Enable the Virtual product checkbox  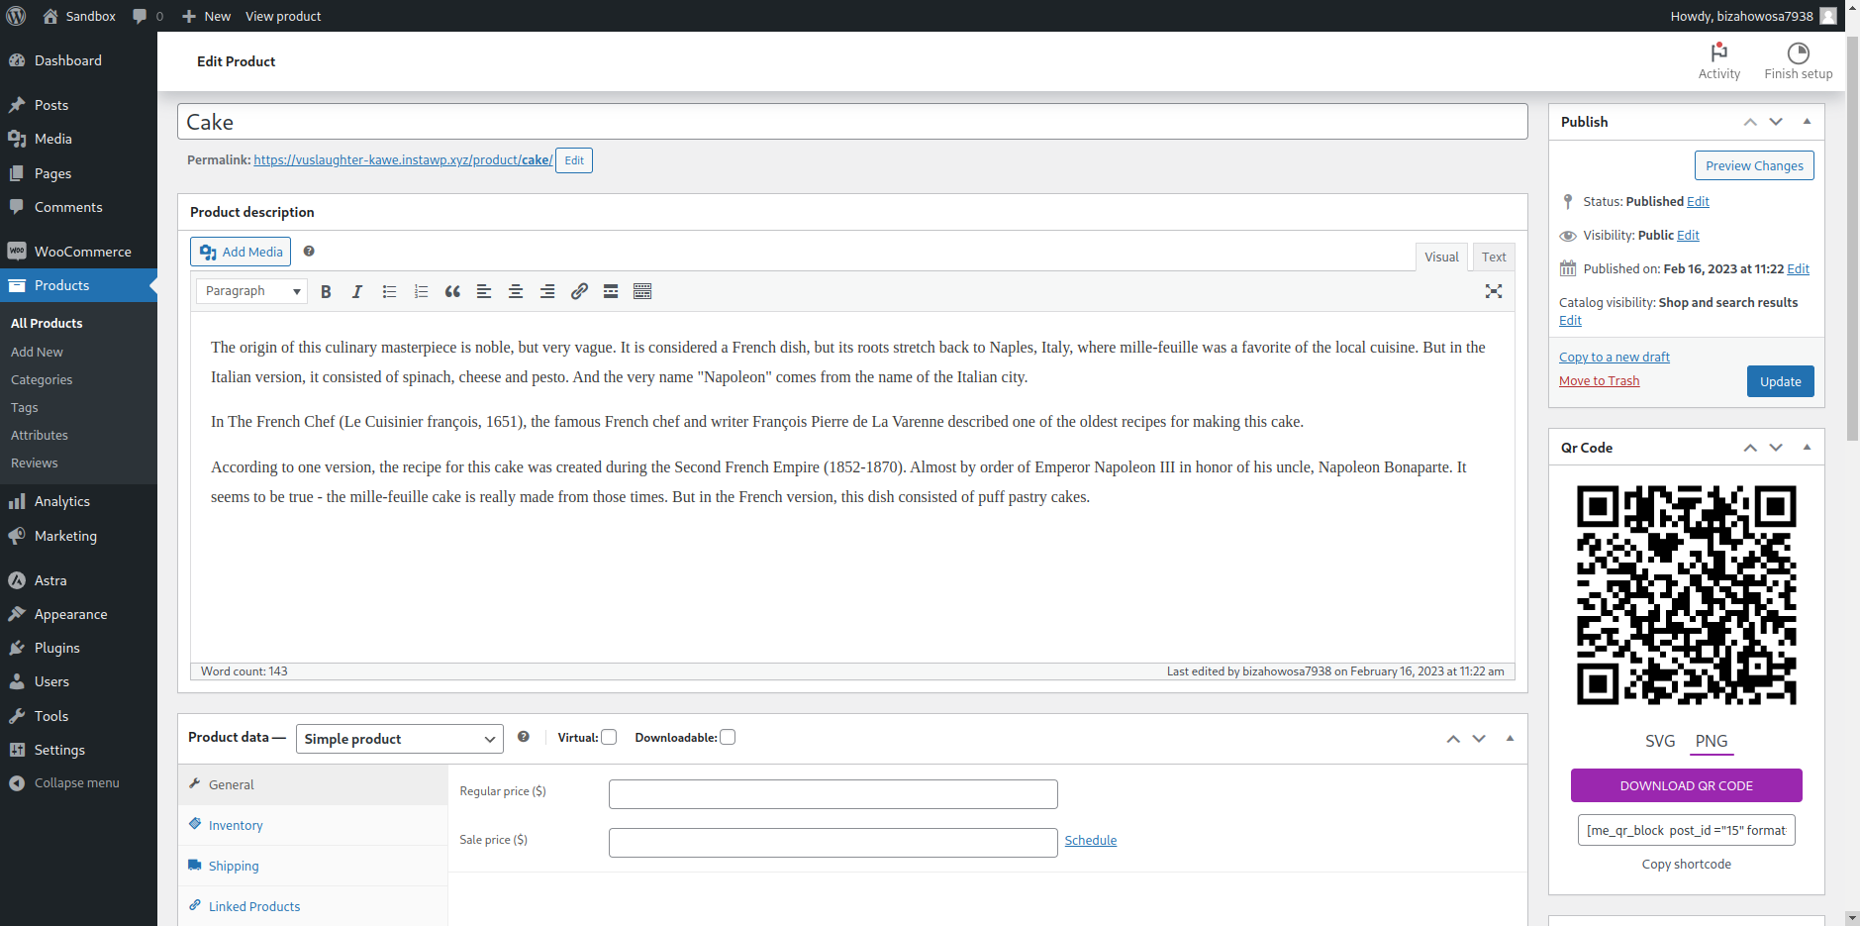point(609,737)
